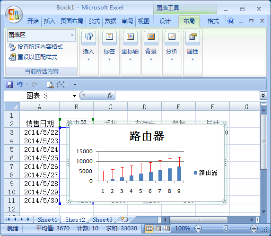Click the horizontal scrollbar thumb
Viewport: 271px width, 236px height.
click(199, 220)
